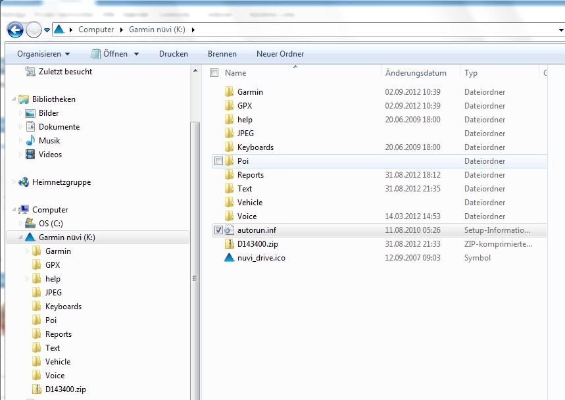Click the Symbol type of nuvi_drive.ico
The width and height of the screenshot is (565, 400).
click(478, 258)
